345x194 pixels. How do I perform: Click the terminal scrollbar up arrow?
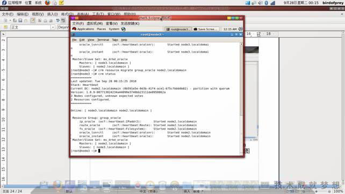pyautogui.click(x=241, y=44)
